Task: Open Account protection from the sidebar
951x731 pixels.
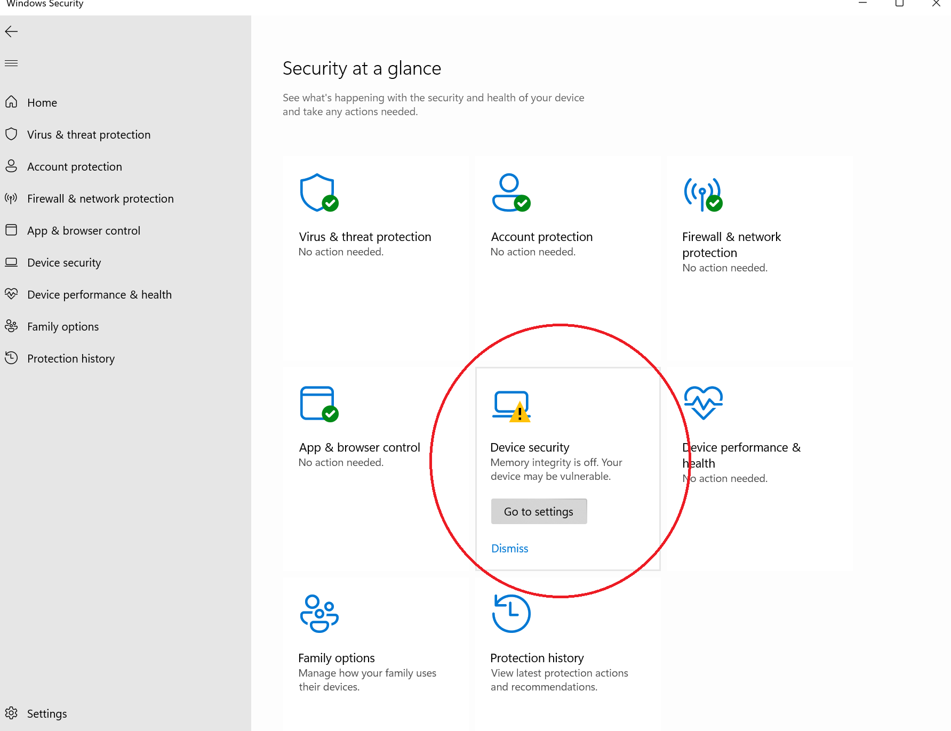Action: 74,166
